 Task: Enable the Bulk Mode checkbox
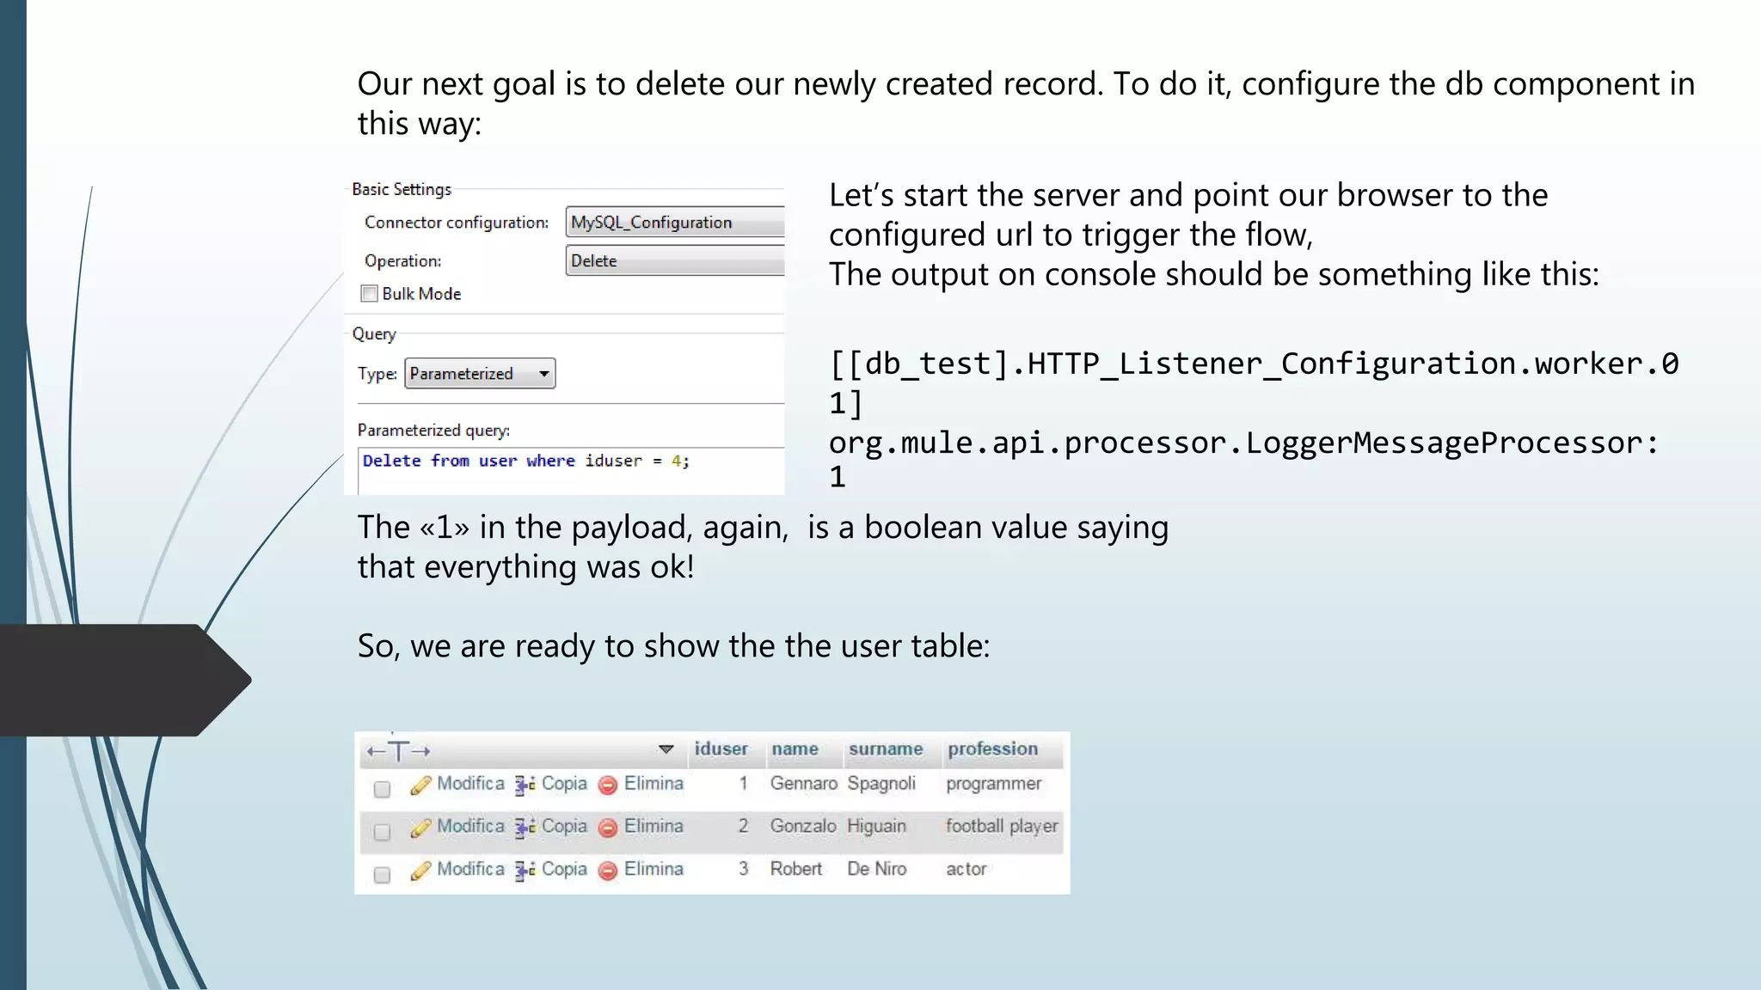click(369, 294)
